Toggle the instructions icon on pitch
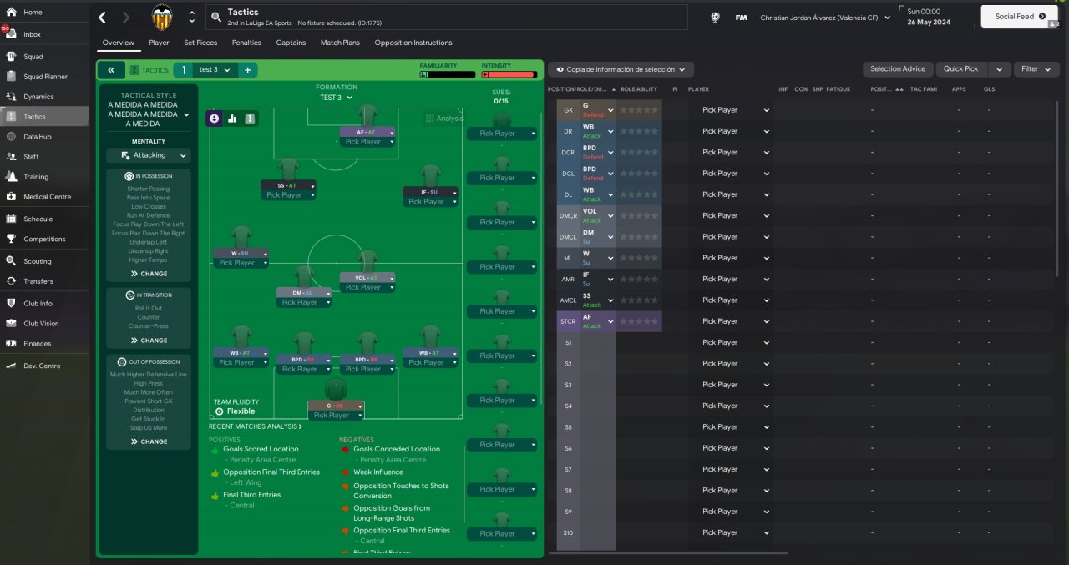Viewport: 1069px width, 565px height. coord(250,119)
